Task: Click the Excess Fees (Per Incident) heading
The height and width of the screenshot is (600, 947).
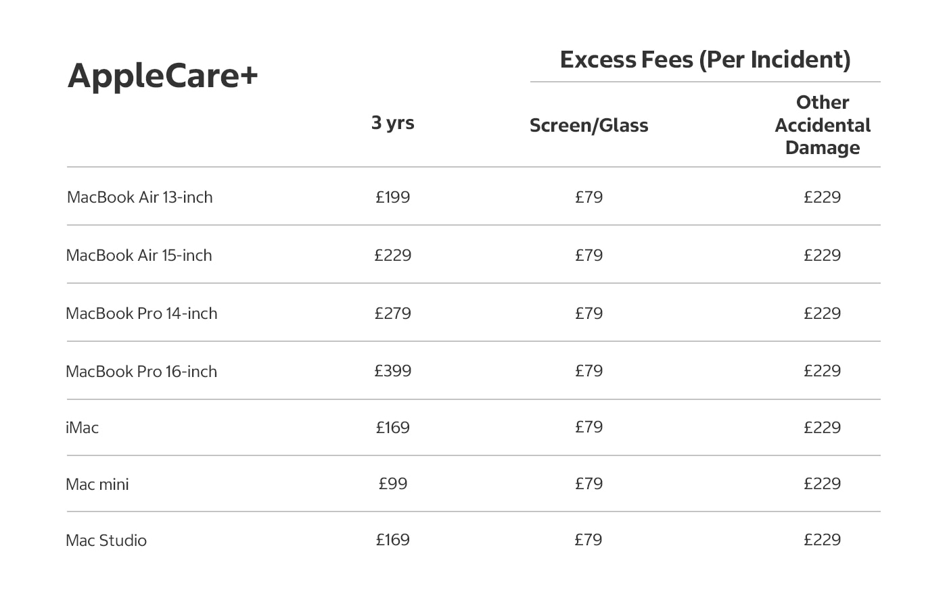Action: click(x=705, y=60)
